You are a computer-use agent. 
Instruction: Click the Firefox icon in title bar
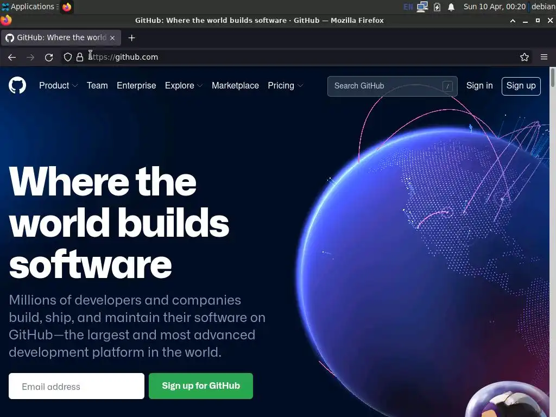[5, 20]
